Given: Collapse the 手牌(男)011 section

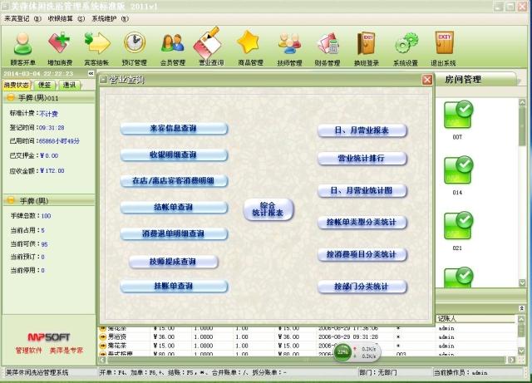Looking at the screenshot, I should pyautogui.click(x=11, y=98).
